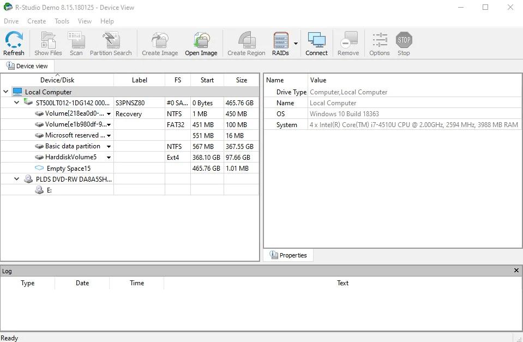
Task: Click the RAIDs toolbar icon
Action: point(280,40)
